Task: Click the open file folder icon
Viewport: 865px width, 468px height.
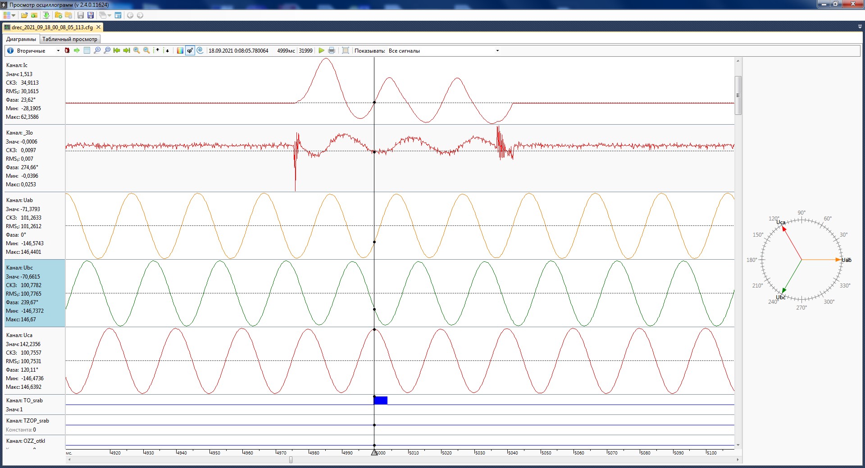Action: click(24, 15)
